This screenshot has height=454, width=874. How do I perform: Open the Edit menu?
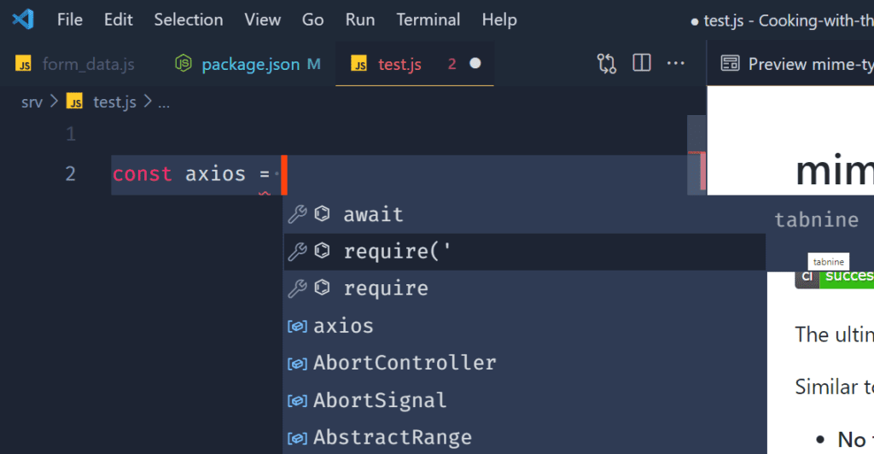(x=118, y=20)
